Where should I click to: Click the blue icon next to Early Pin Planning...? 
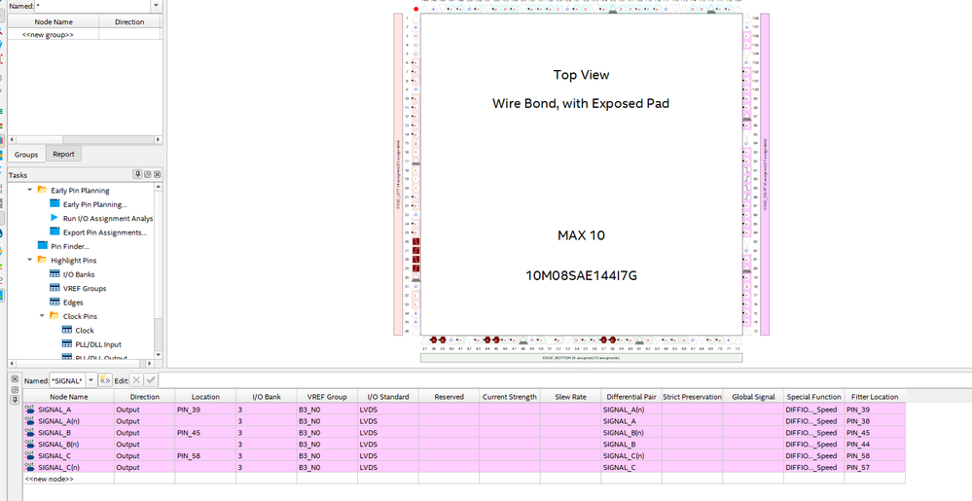coord(54,204)
